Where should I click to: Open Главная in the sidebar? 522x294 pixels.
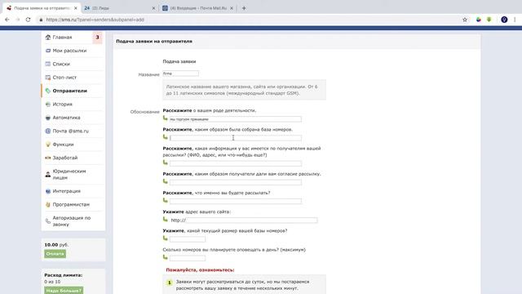pyautogui.click(x=62, y=38)
